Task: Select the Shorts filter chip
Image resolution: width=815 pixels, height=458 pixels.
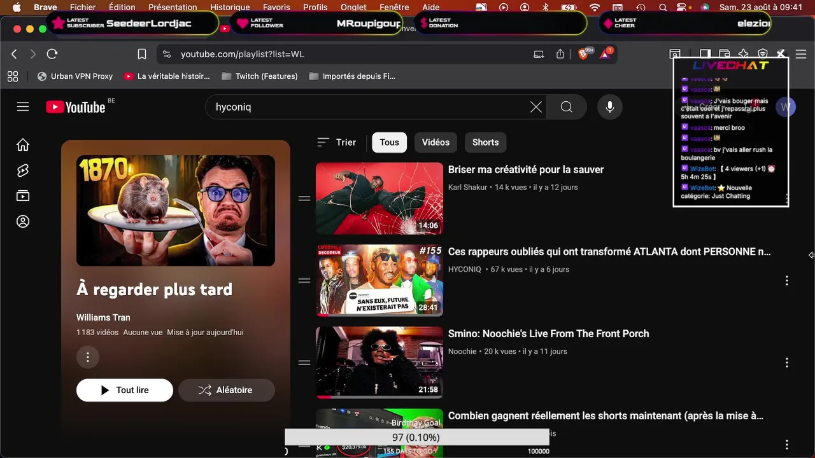Action: 486,142
